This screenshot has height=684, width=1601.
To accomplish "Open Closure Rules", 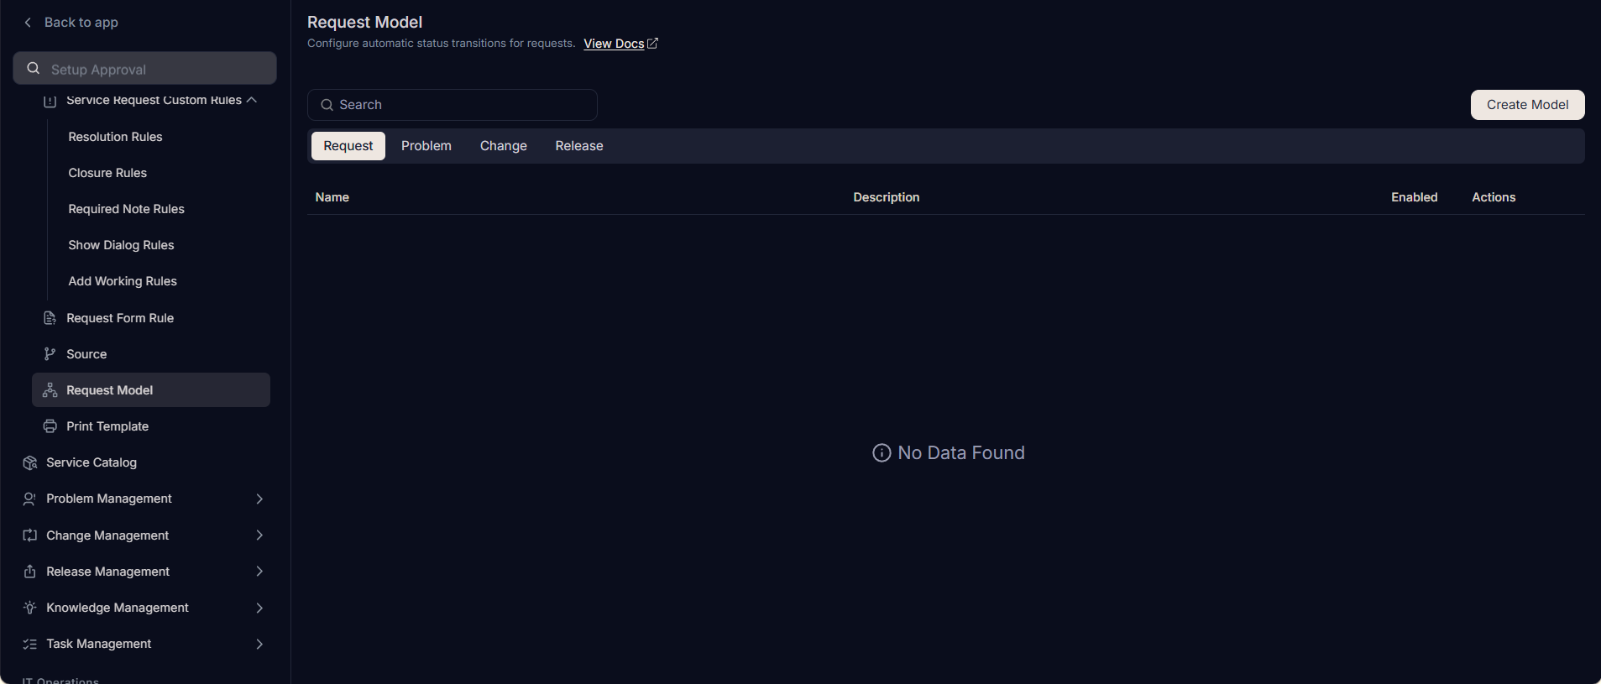I will (107, 173).
